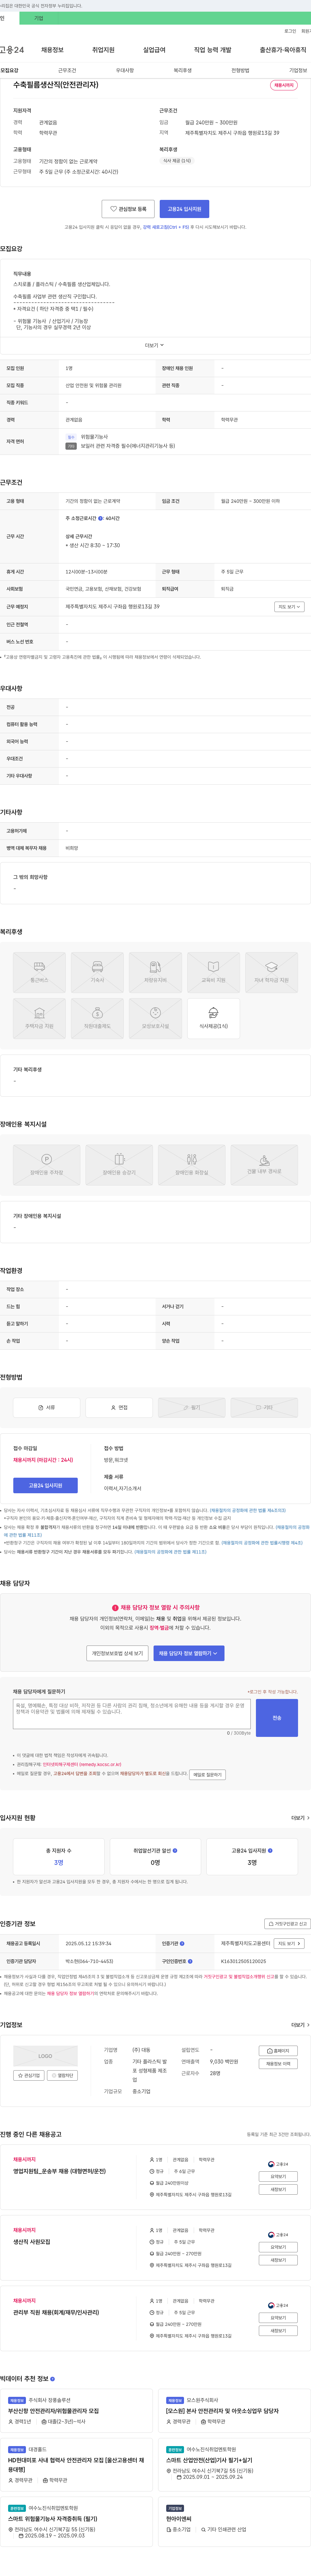Click the 관심직업 등록 heart button
This screenshot has width=311, height=2576.
(128, 209)
